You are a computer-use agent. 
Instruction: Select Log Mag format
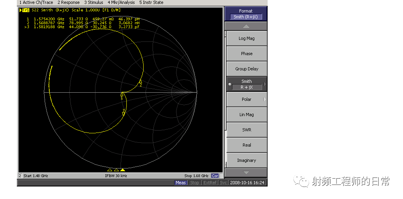[246, 39]
